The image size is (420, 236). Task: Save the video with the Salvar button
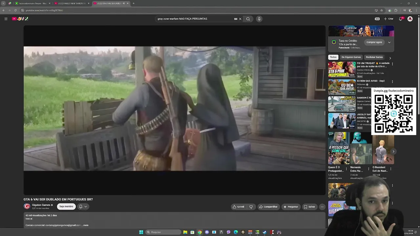tap(309, 207)
